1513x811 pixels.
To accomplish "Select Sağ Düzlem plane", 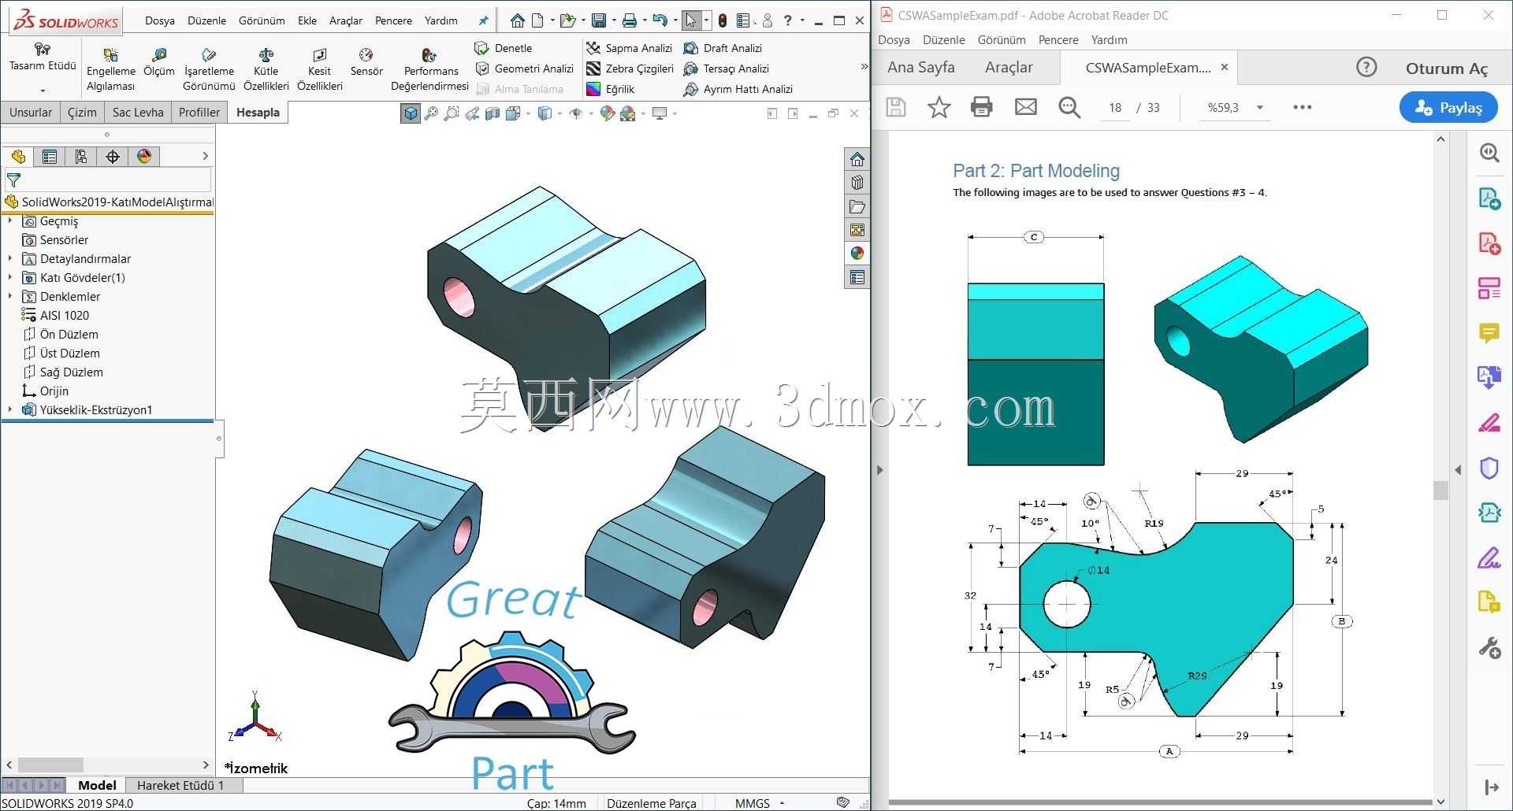I will click(x=63, y=372).
